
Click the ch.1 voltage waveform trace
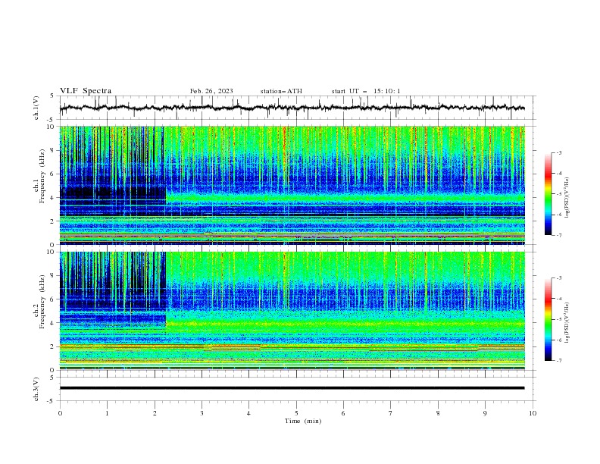[292, 108]
